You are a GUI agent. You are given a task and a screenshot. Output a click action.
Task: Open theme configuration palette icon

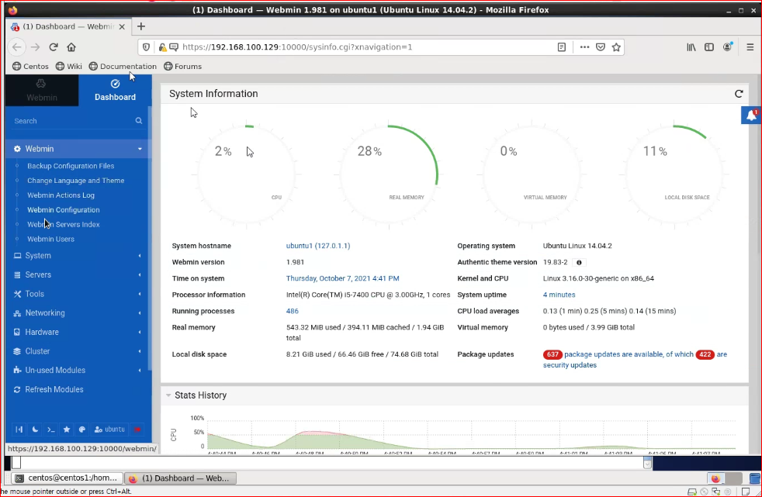coord(82,429)
